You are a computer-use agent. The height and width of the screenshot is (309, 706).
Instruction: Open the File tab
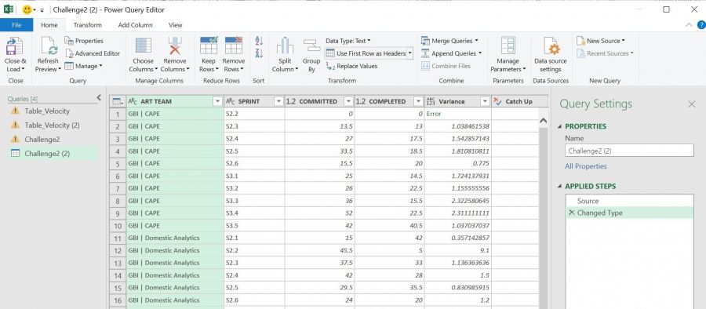pyautogui.click(x=16, y=25)
